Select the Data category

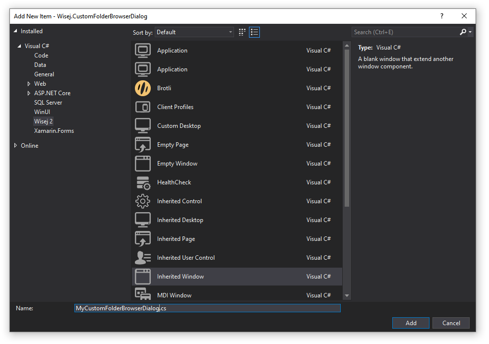click(40, 65)
